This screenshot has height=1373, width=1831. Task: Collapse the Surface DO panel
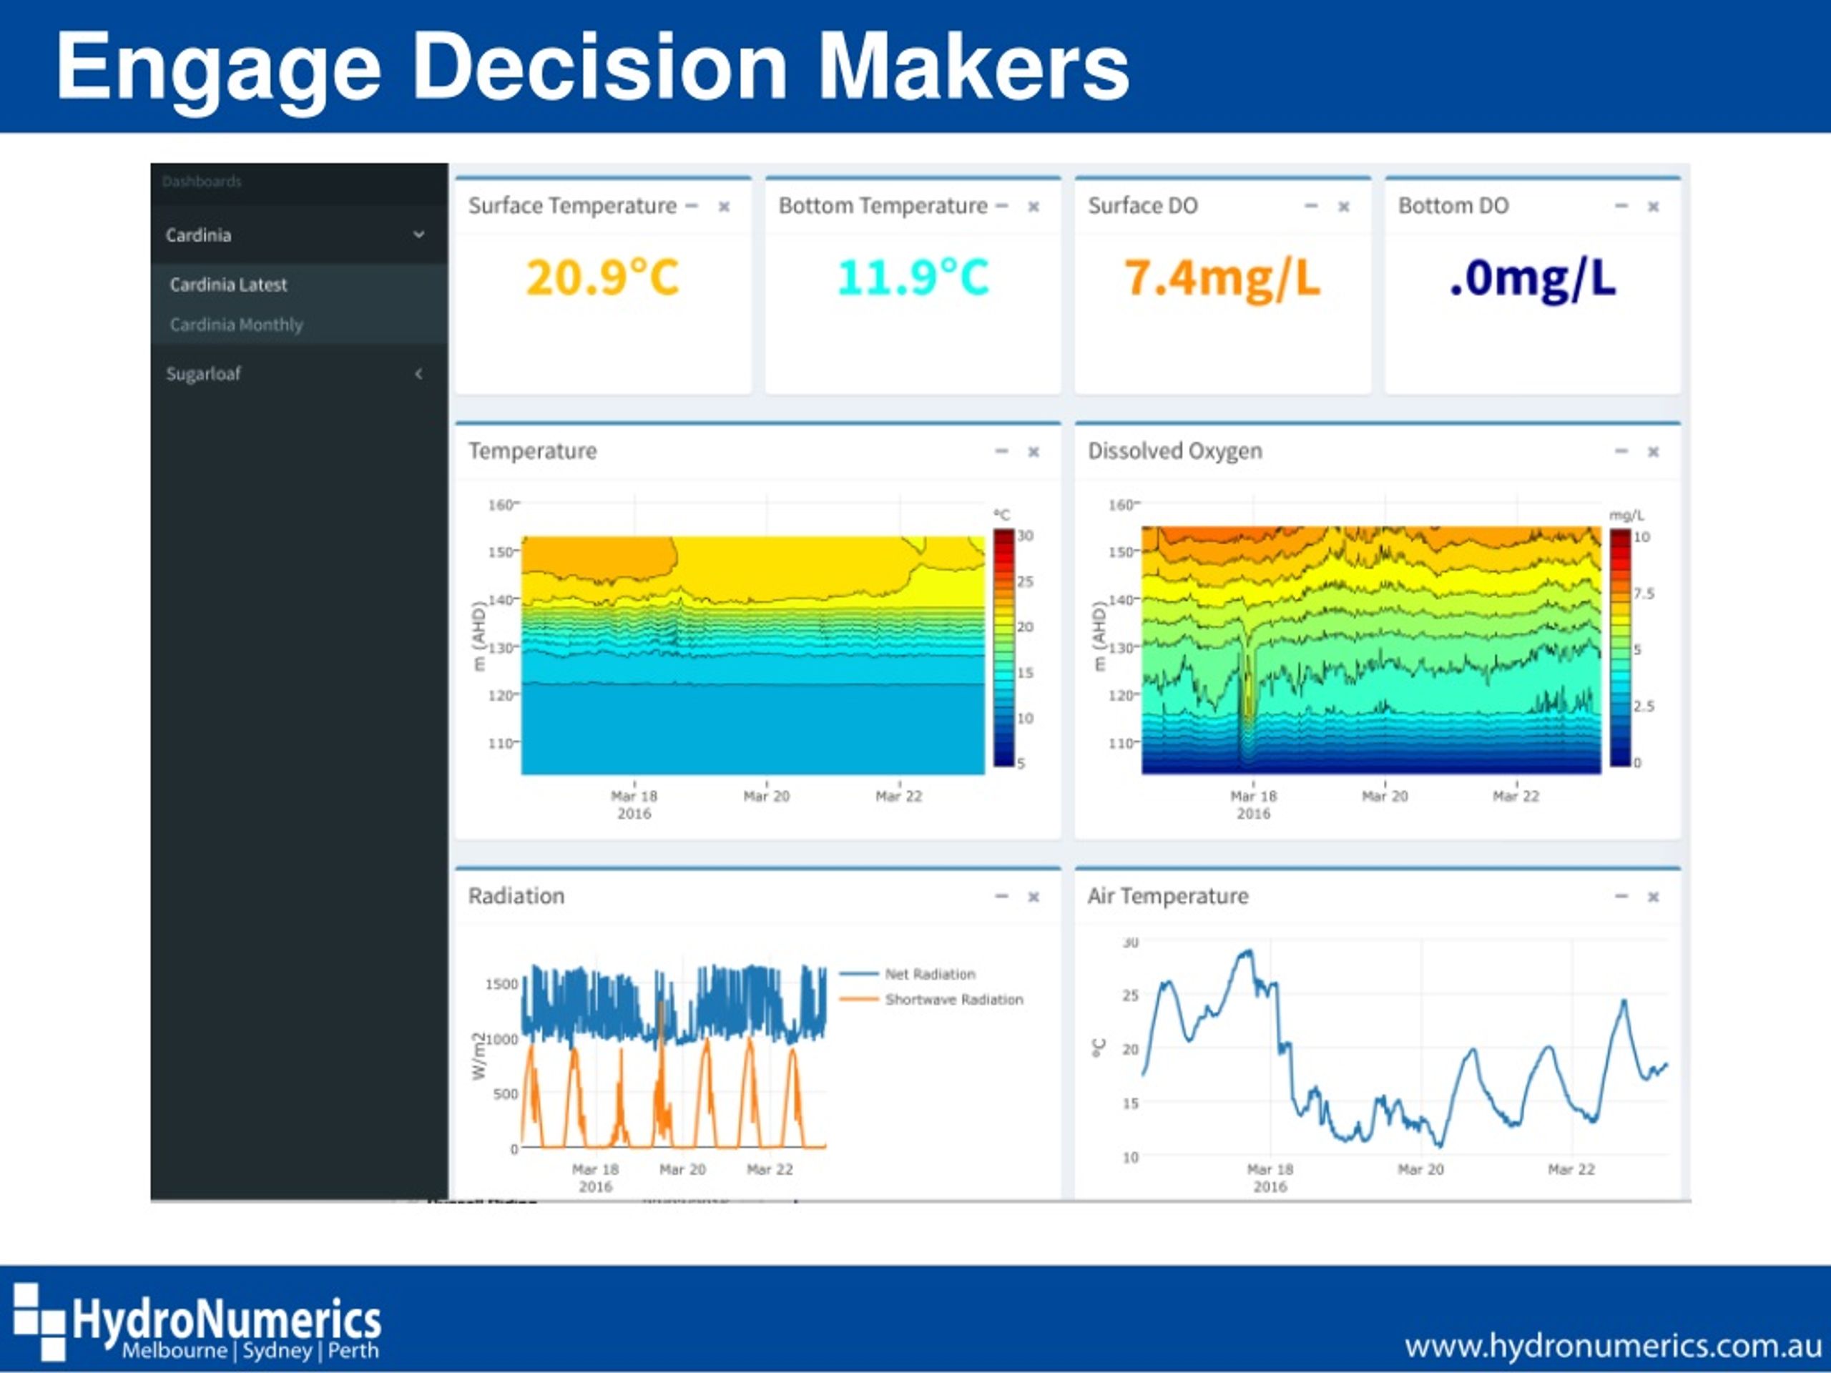click(x=1311, y=206)
